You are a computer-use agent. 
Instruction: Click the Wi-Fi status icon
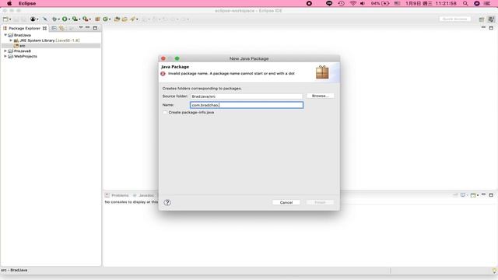pos(352,3)
